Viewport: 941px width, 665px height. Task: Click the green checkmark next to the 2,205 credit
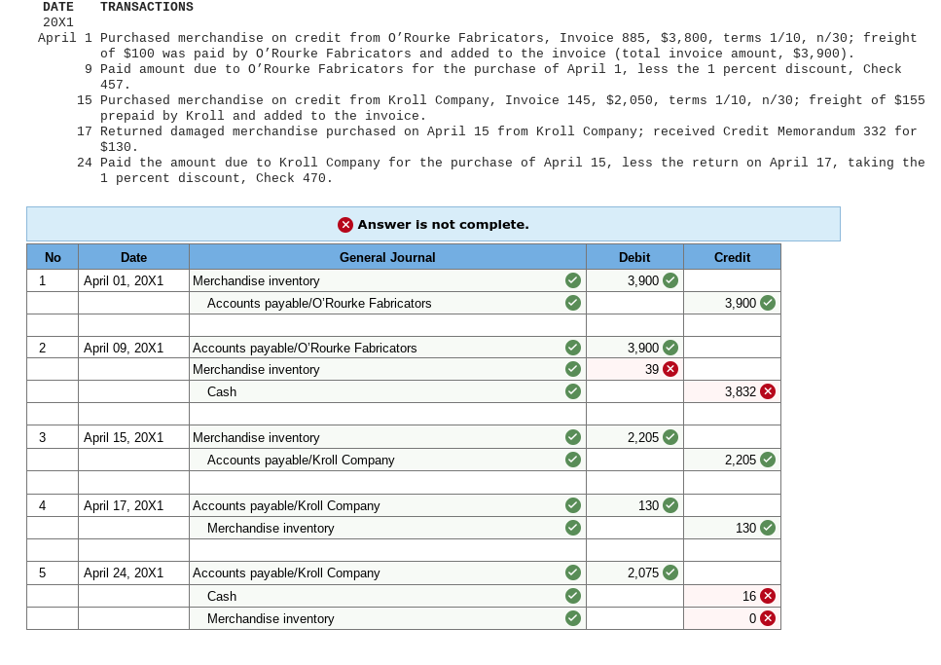(768, 460)
